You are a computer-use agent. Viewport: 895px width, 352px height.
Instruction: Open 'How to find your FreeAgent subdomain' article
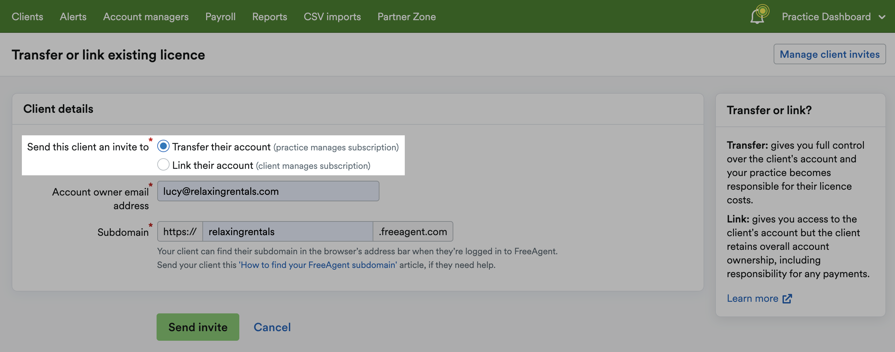click(318, 265)
